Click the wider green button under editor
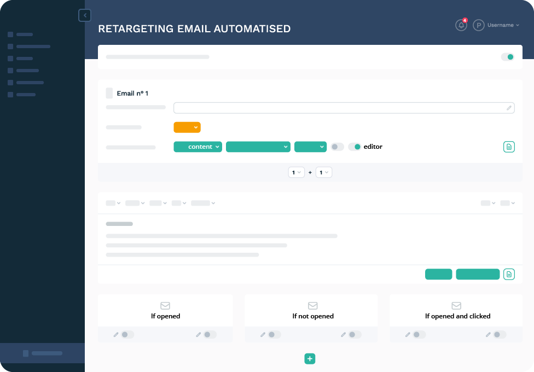The width and height of the screenshot is (534, 372). [478, 274]
